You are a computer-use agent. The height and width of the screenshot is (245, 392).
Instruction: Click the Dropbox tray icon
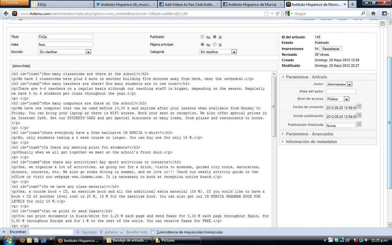tap(336, 240)
